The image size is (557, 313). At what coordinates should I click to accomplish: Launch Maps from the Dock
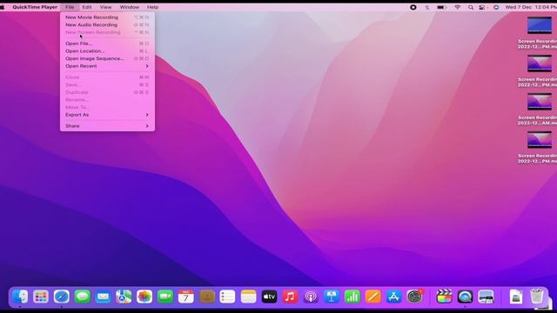pyautogui.click(x=124, y=296)
